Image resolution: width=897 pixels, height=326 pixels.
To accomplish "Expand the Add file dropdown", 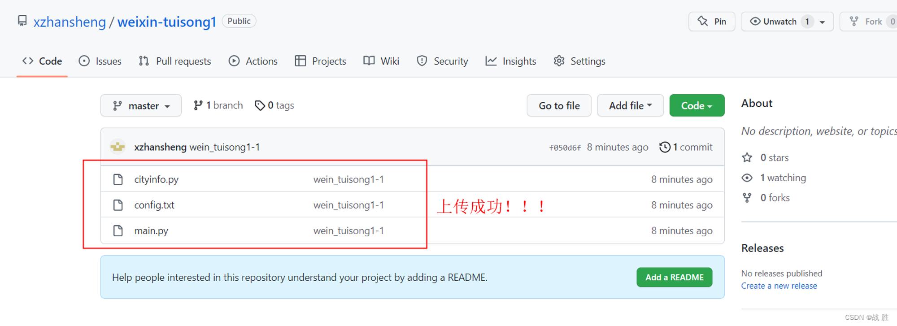I will [x=630, y=105].
